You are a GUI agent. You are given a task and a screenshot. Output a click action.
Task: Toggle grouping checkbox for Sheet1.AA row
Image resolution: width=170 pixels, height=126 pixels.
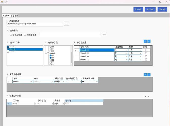pyautogui.click(x=146, y=50)
